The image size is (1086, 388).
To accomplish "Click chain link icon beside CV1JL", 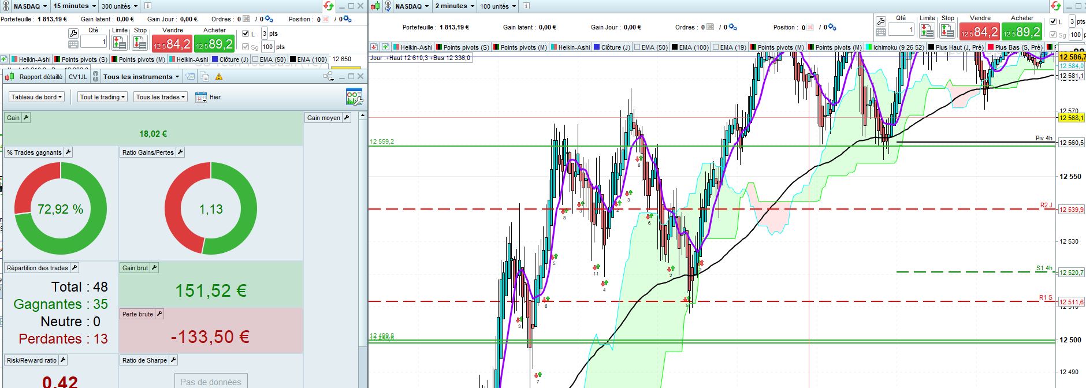I will click(94, 77).
